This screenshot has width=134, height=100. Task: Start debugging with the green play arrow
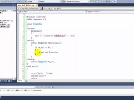tap(25, 1)
